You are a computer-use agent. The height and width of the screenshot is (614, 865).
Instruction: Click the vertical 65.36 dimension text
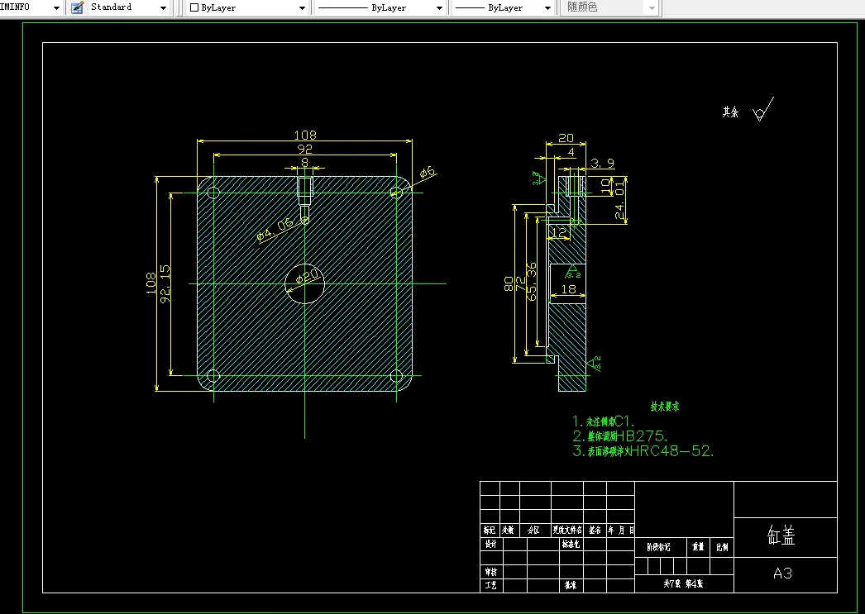coord(531,282)
